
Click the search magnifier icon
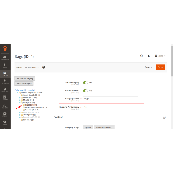tap(142, 56)
